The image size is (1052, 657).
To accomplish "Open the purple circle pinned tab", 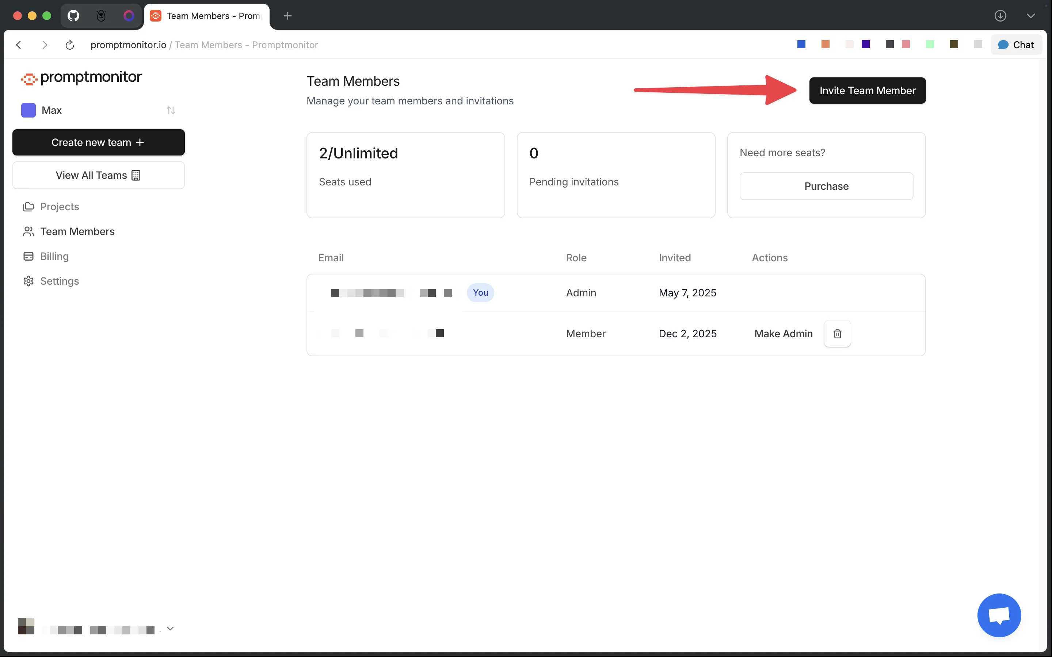I will point(129,16).
